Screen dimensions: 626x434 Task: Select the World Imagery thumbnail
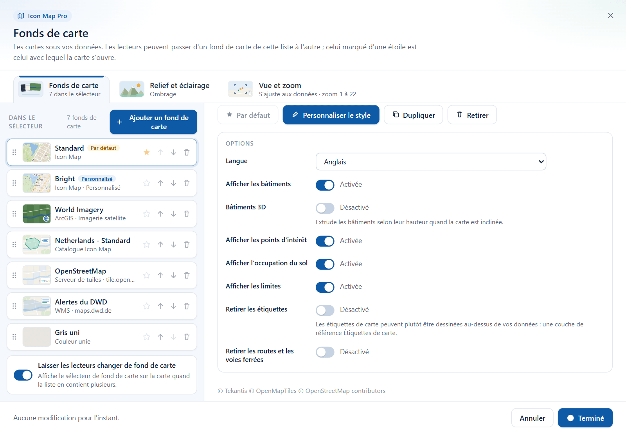pos(37,214)
